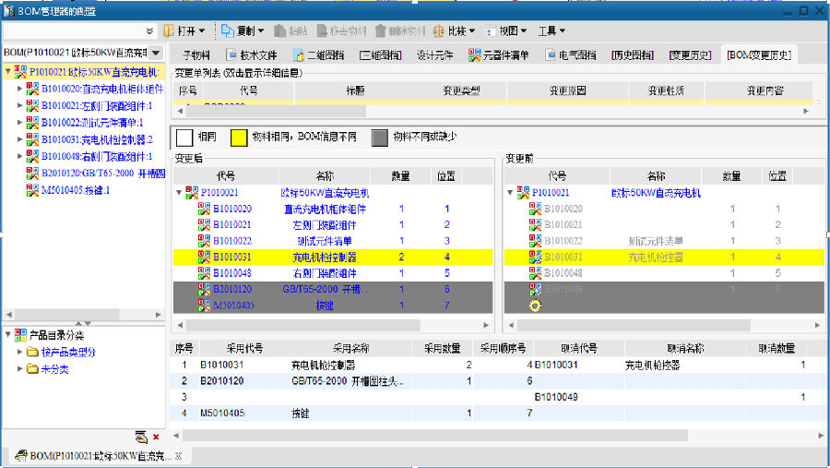Click the gray legend color box
This screenshot has height=468, width=830.
[380, 137]
